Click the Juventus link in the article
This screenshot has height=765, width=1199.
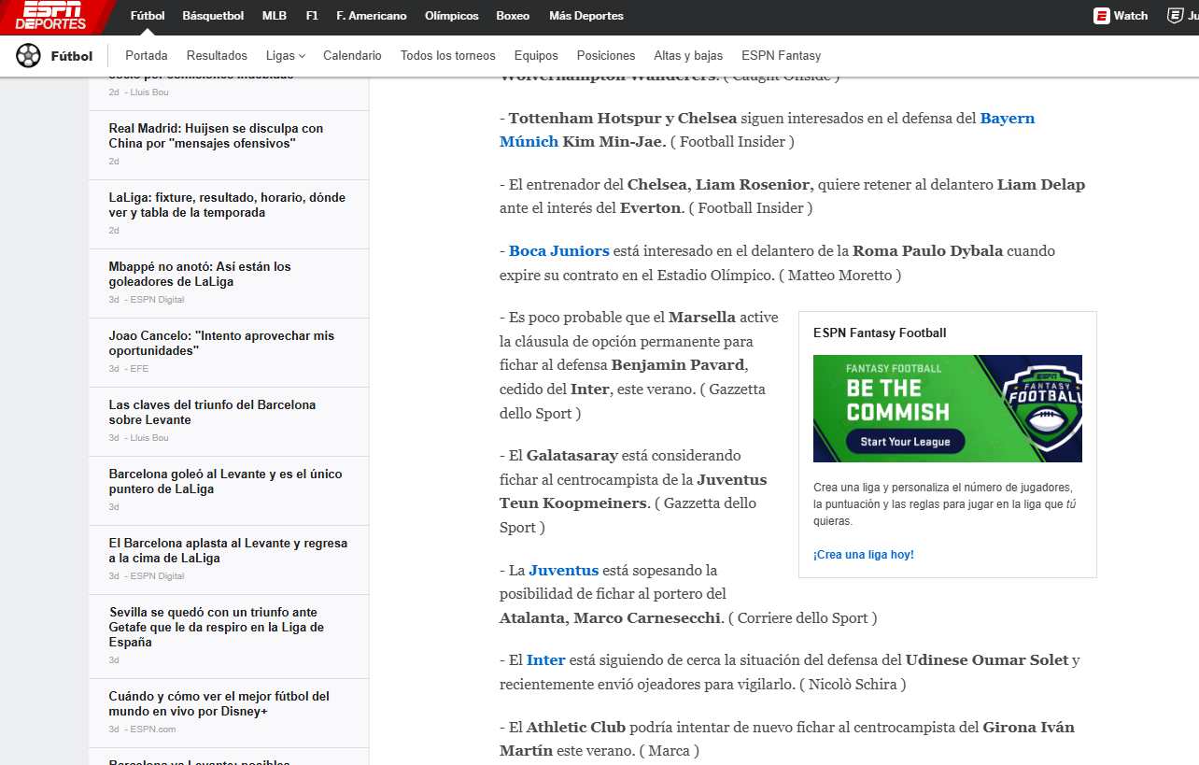point(562,571)
